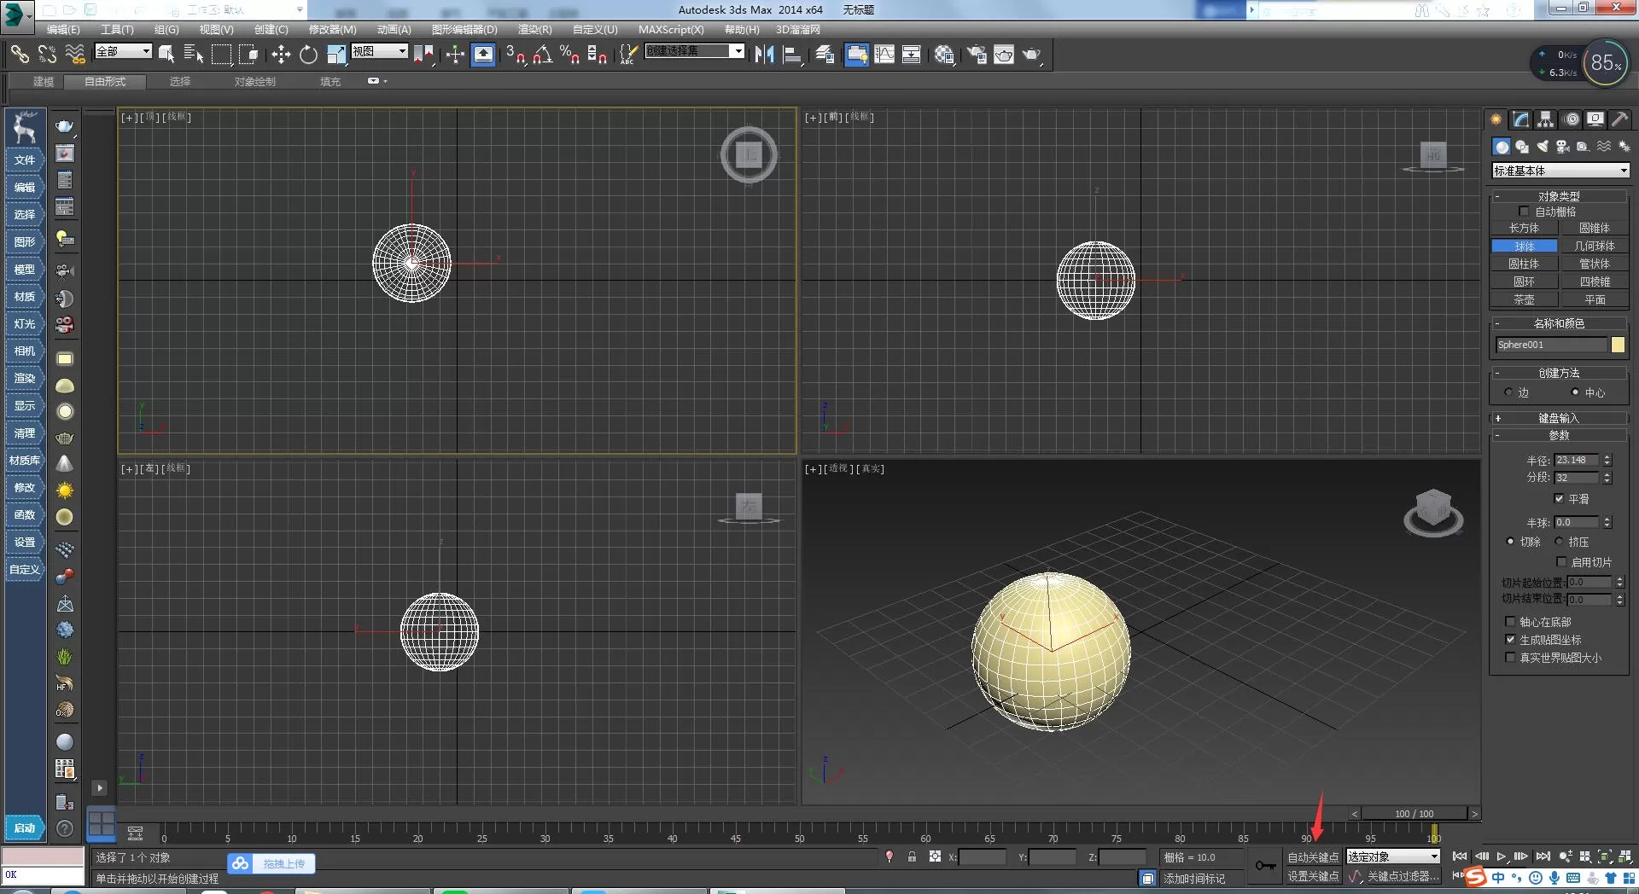Image resolution: width=1639 pixels, height=894 pixels.
Task: Open 渲染(R) menu
Action: pyautogui.click(x=535, y=29)
